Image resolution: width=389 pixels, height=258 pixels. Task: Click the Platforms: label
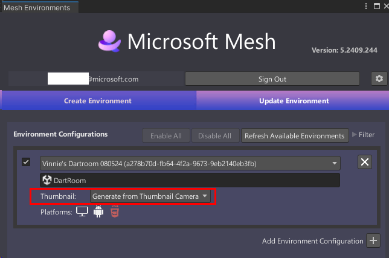point(56,212)
